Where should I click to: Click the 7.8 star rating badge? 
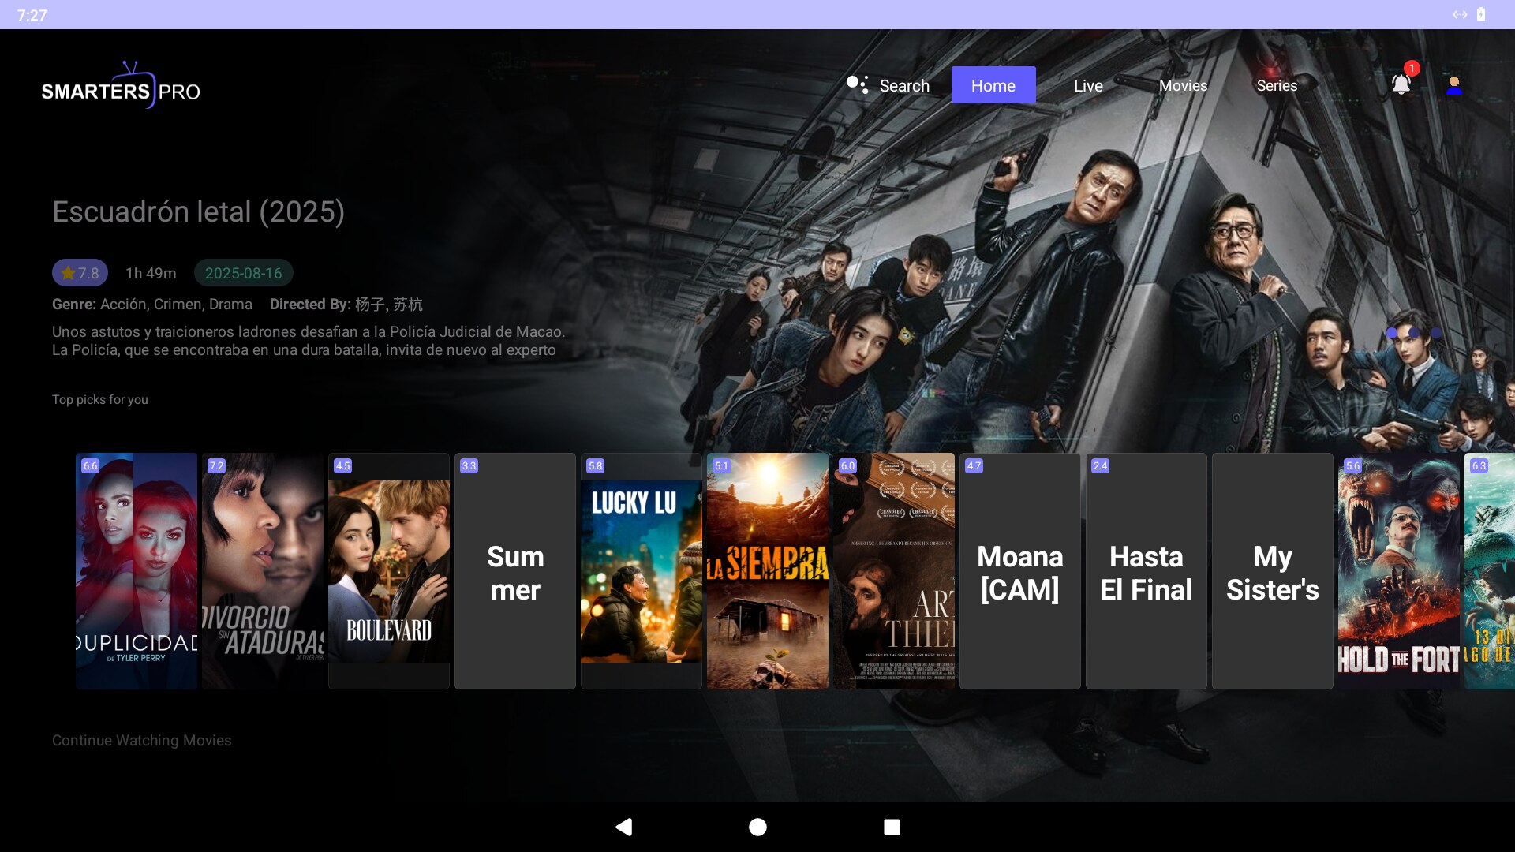coord(80,273)
